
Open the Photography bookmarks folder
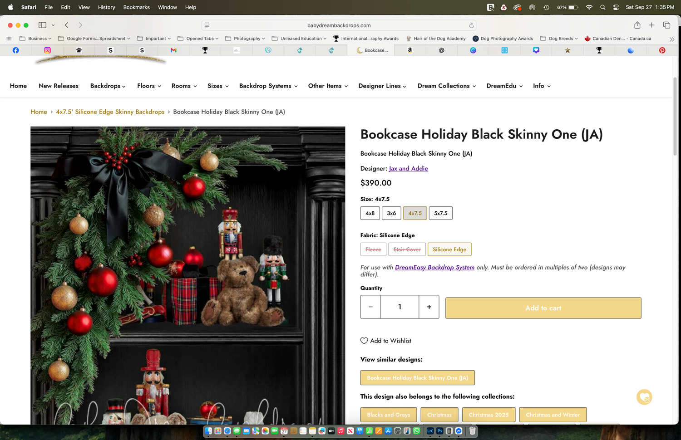click(245, 39)
